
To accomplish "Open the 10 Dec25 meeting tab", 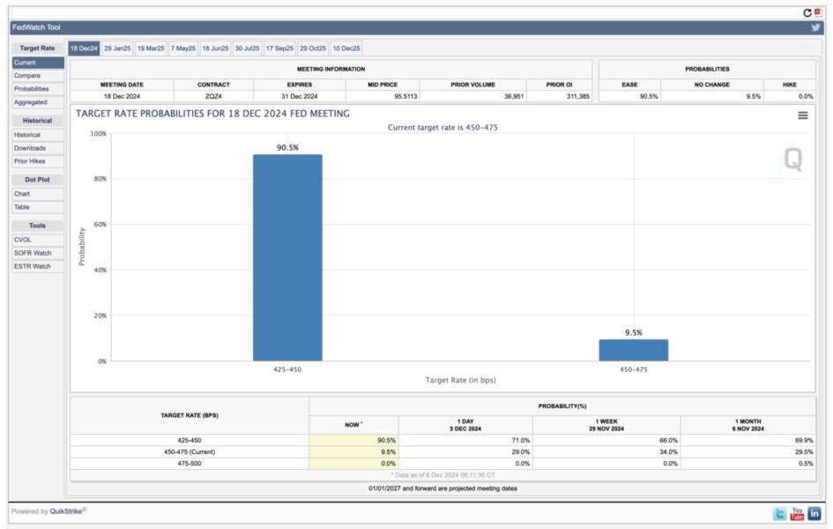I will [x=346, y=48].
